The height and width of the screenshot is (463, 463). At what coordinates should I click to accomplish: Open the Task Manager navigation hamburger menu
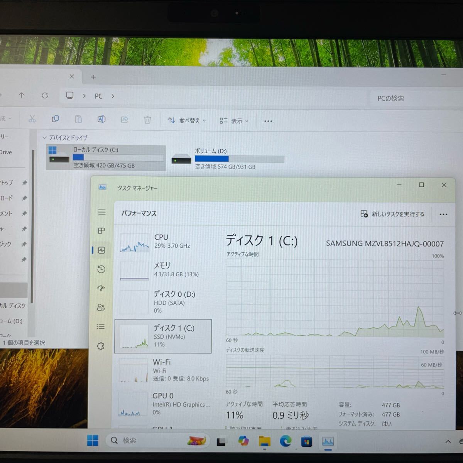click(102, 212)
